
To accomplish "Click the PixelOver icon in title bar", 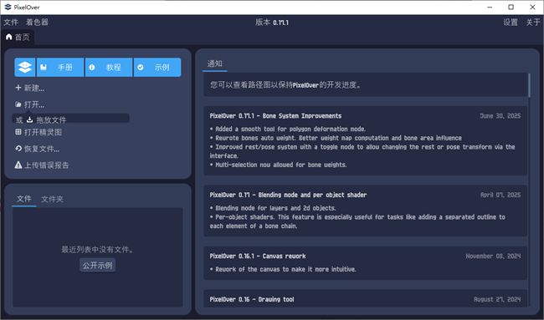I will pos(8,7).
